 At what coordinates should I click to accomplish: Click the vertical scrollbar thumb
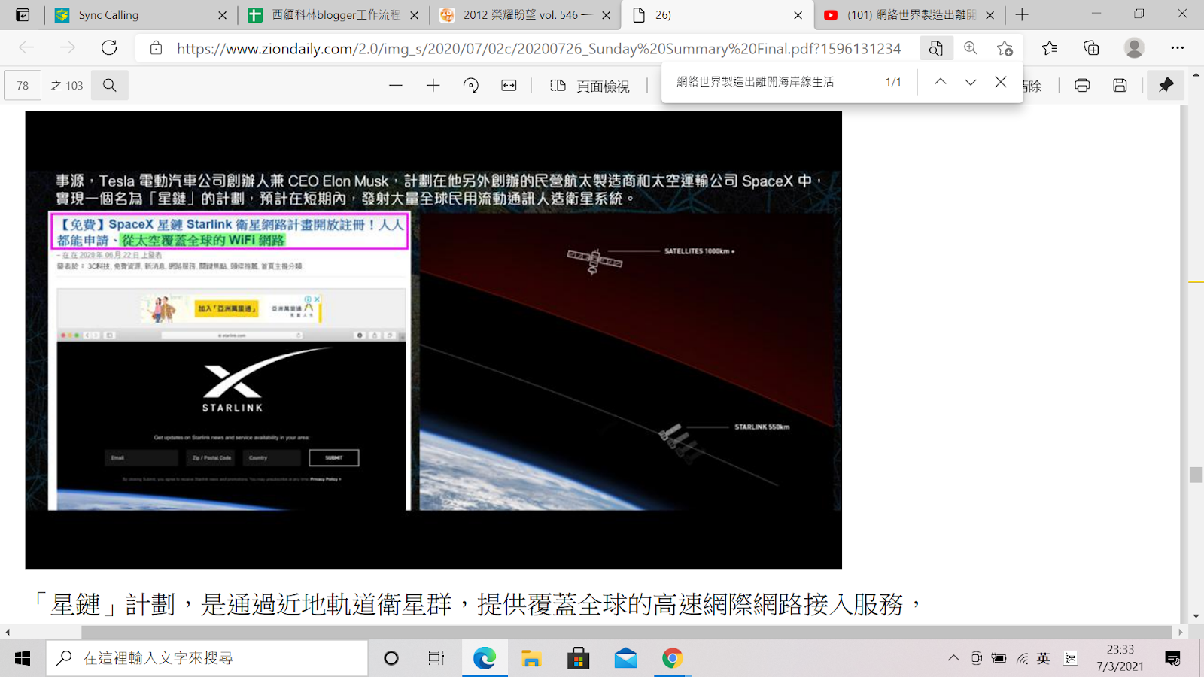[1196, 475]
